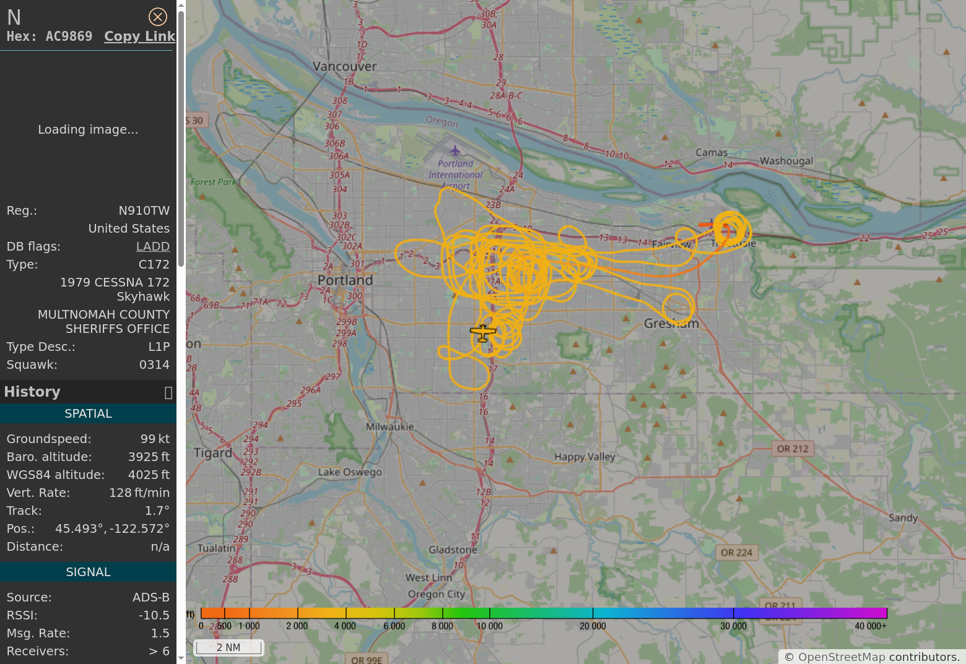966x664 pixels.
Task: Click the altitude color legend bar
Action: [544, 613]
